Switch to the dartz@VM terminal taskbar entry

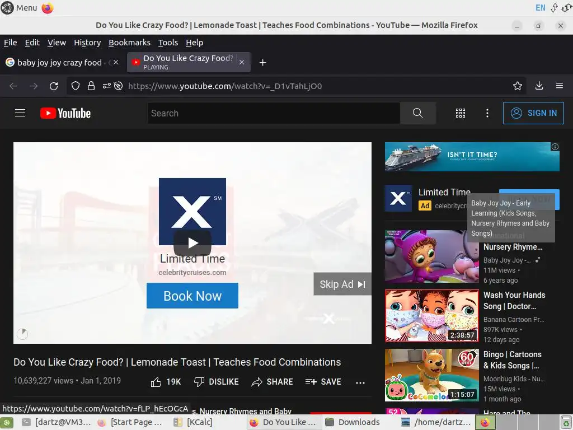(x=57, y=422)
